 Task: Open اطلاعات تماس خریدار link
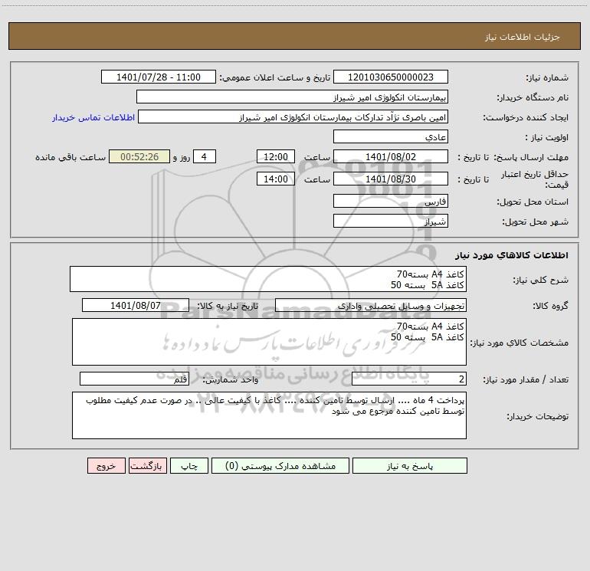click(x=93, y=117)
